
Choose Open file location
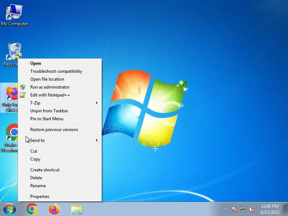pyautogui.click(x=60, y=79)
